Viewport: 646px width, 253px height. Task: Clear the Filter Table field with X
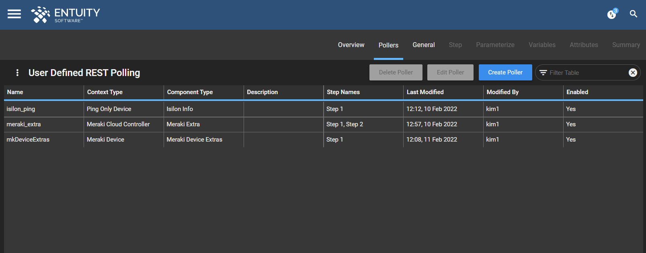[633, 73]
